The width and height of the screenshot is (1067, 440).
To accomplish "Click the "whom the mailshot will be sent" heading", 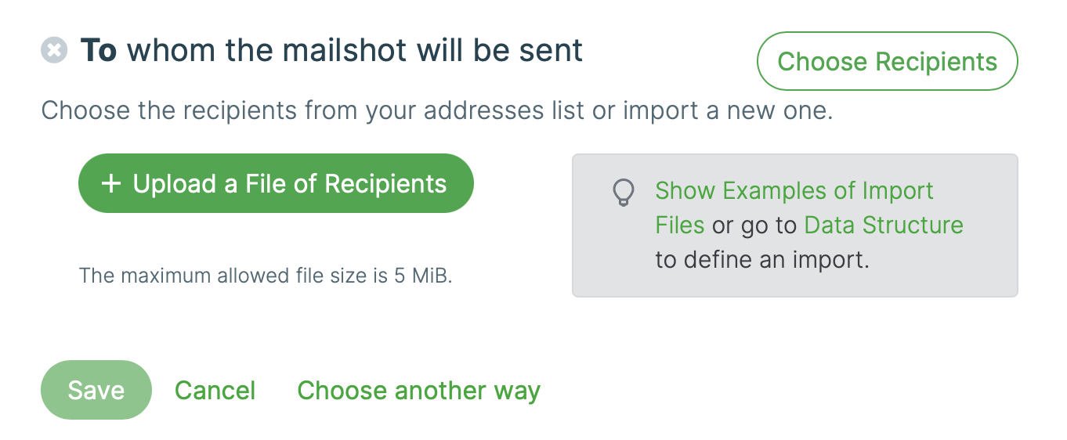I will 355,51.
